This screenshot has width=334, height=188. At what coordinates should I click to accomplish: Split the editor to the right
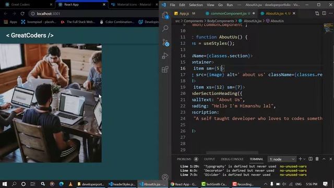324,13
